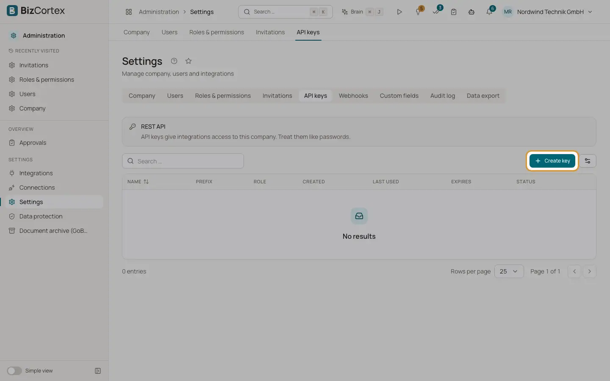Switch to the Custom fields tab
The width and height of the screenshot is (610, 381).
tap(399, 96)
